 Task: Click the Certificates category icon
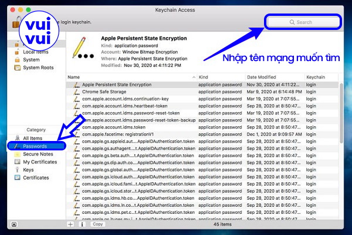(17, 177)
